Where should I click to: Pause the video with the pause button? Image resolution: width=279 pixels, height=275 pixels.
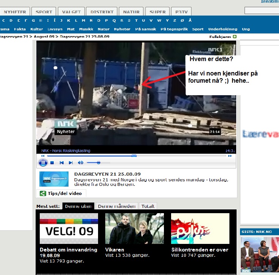pyautogui.click(x=43, y=163)
